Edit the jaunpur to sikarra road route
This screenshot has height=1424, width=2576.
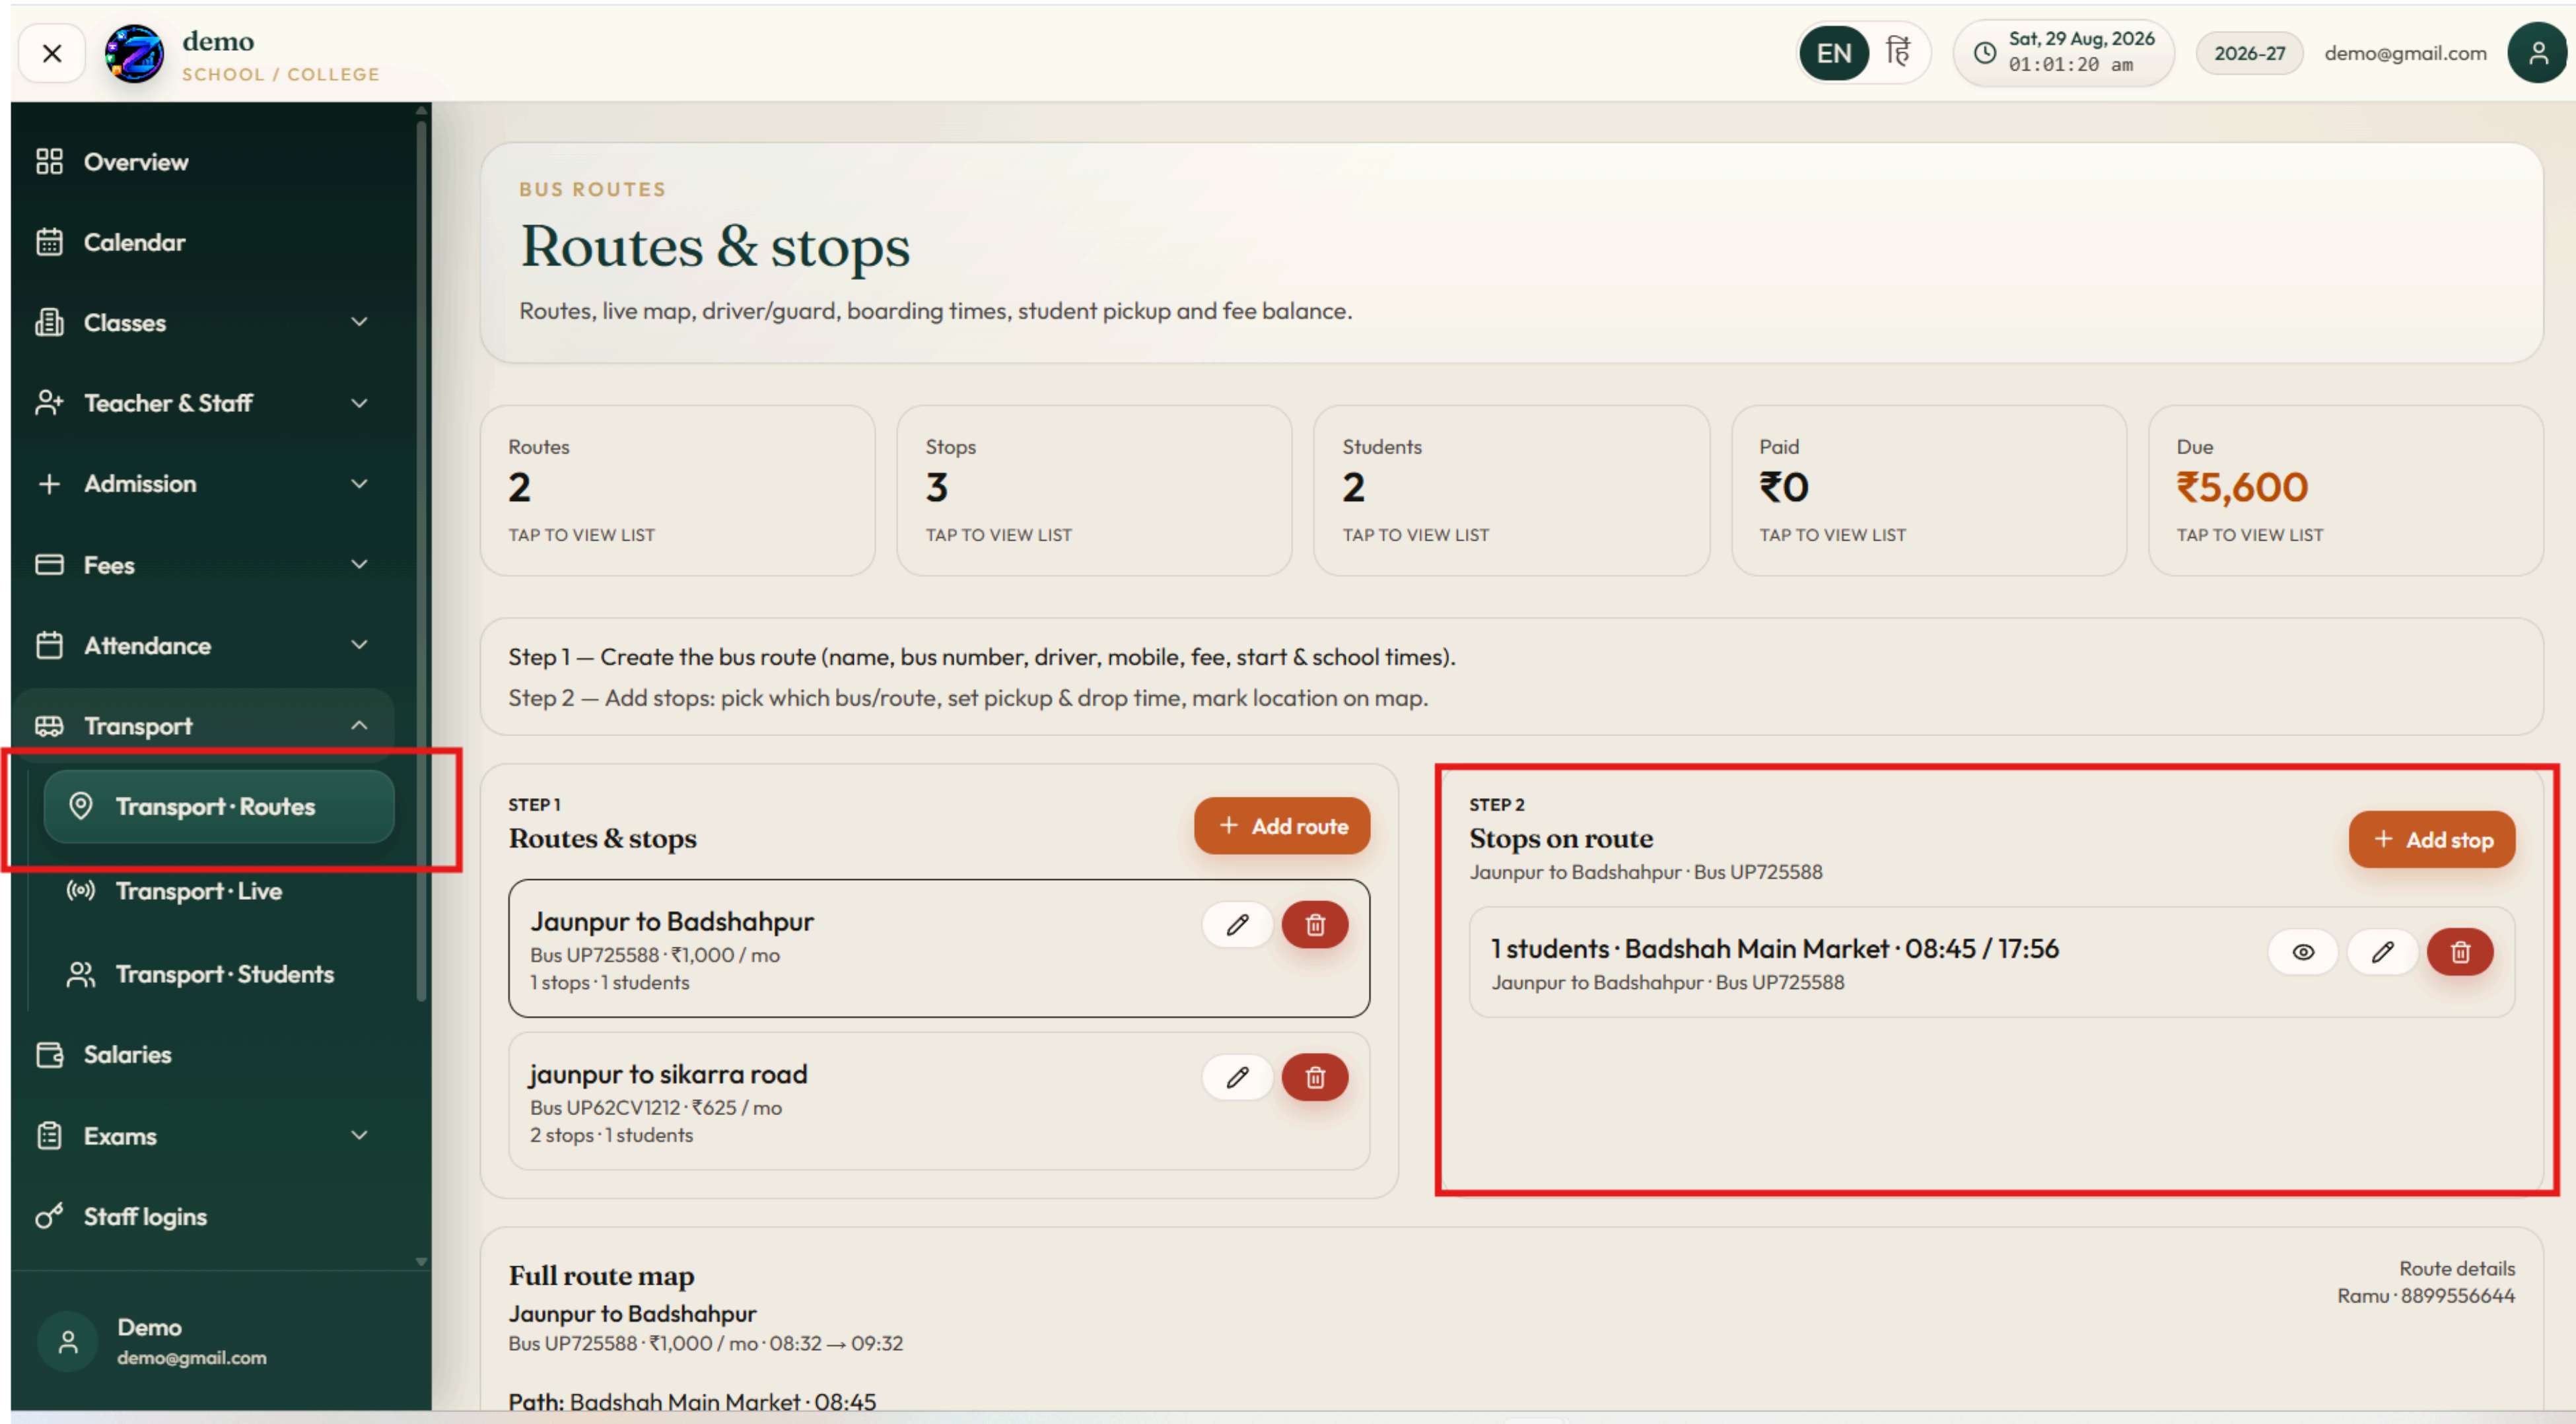pyautogui.click(x=1237, y=1077)
